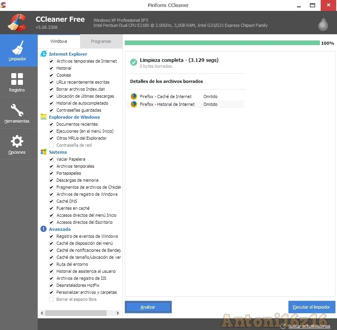This screenshot has width=337, height=330.
Task: Click the Sistema Windows flag icon
Action: [44, 152]
